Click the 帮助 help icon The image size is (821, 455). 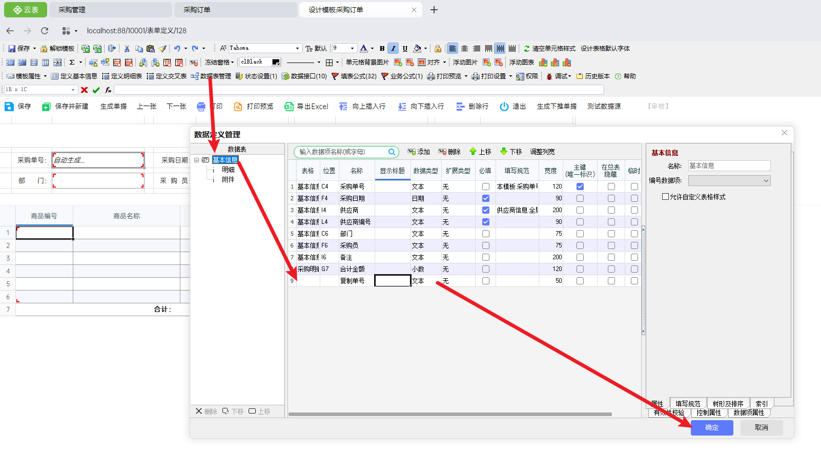(618, 76)
